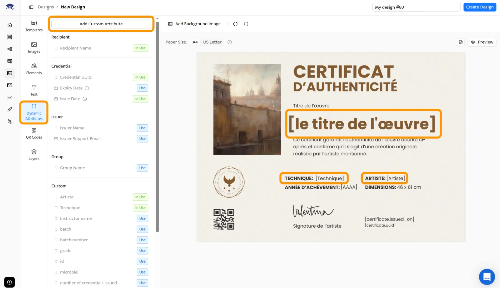Toggle In Use for Artiste attribute

(x=140, y=197)
